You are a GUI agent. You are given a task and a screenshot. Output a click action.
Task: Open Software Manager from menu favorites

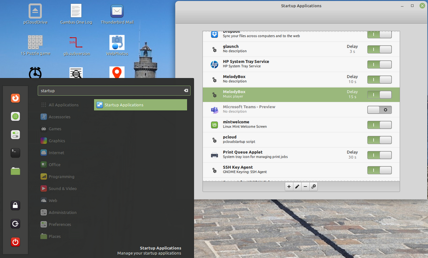(x=15, y=117)
